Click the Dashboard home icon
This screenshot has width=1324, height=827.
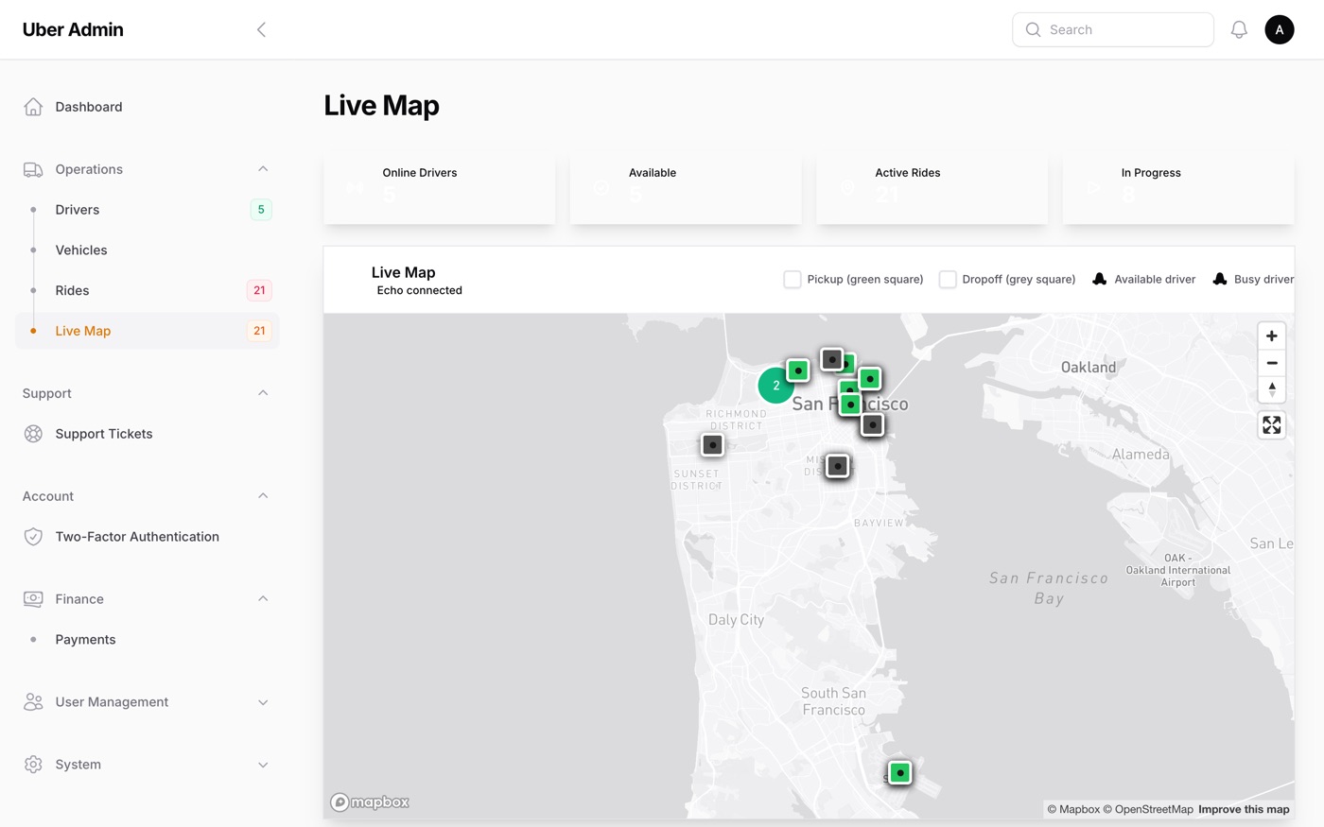pos(33,107)
